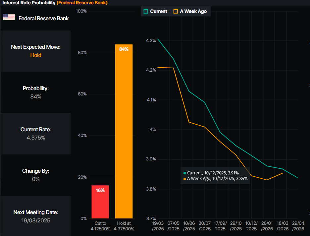Image resolution: width=310 pixels, height=236 pixels.
Task: Click the Next Meeting Date 19/03/2025 value
Action: coord(36,220)
